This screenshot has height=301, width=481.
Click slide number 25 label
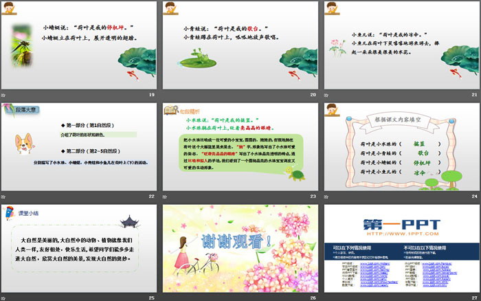pos(152,298)
